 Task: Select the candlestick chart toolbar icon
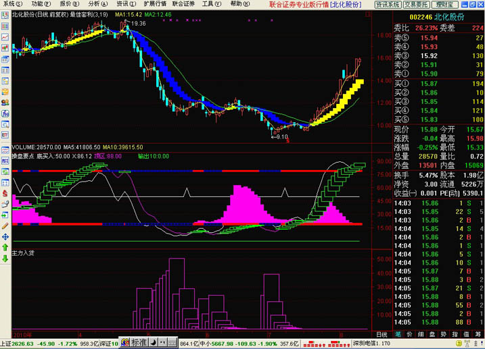click(5, 48)
